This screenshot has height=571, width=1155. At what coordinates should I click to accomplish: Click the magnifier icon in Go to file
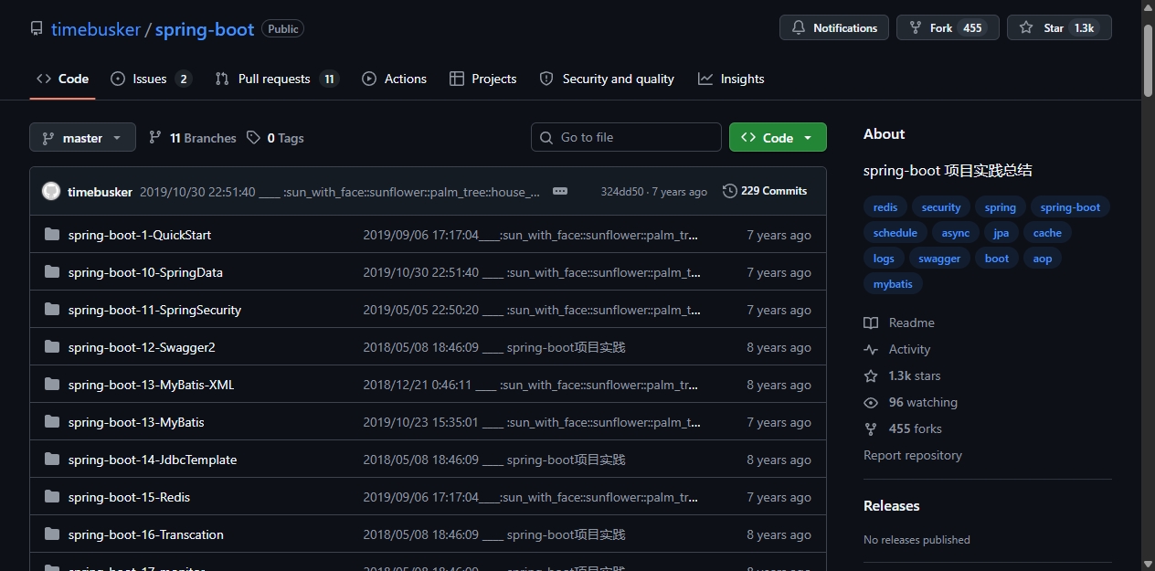[546, 138]
